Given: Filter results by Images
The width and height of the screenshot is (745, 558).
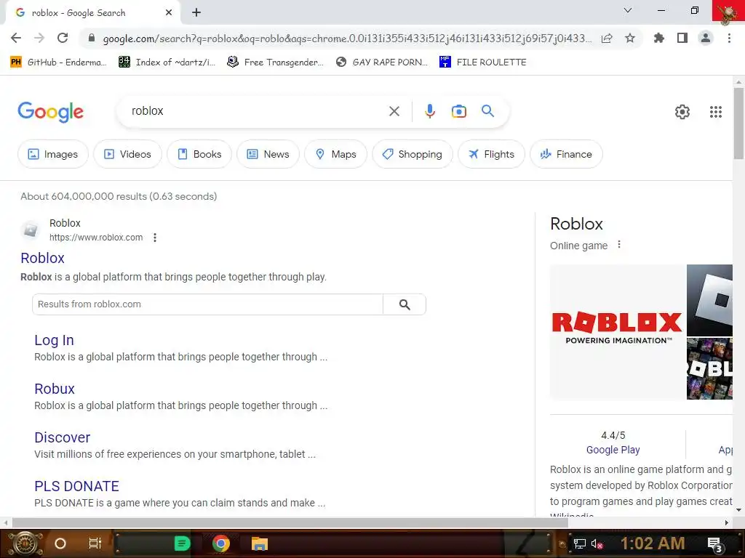Looking at the screenshot, I should click(x=52, y=154).
